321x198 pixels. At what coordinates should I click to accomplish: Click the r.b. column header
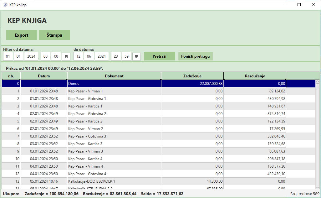(11, 76)
